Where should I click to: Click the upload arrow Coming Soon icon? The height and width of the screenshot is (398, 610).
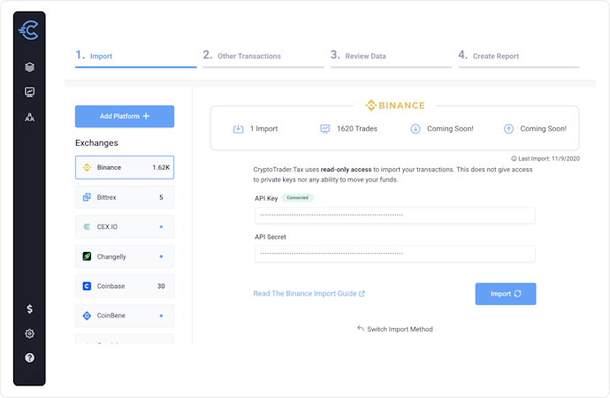[x=508, y=129]
